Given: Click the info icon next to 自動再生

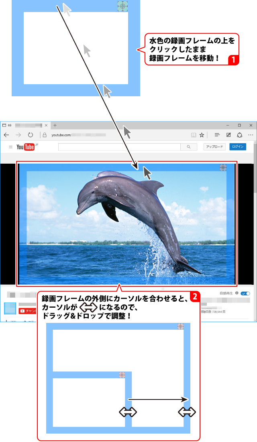Looking at the screenshot, I should 237,293.
